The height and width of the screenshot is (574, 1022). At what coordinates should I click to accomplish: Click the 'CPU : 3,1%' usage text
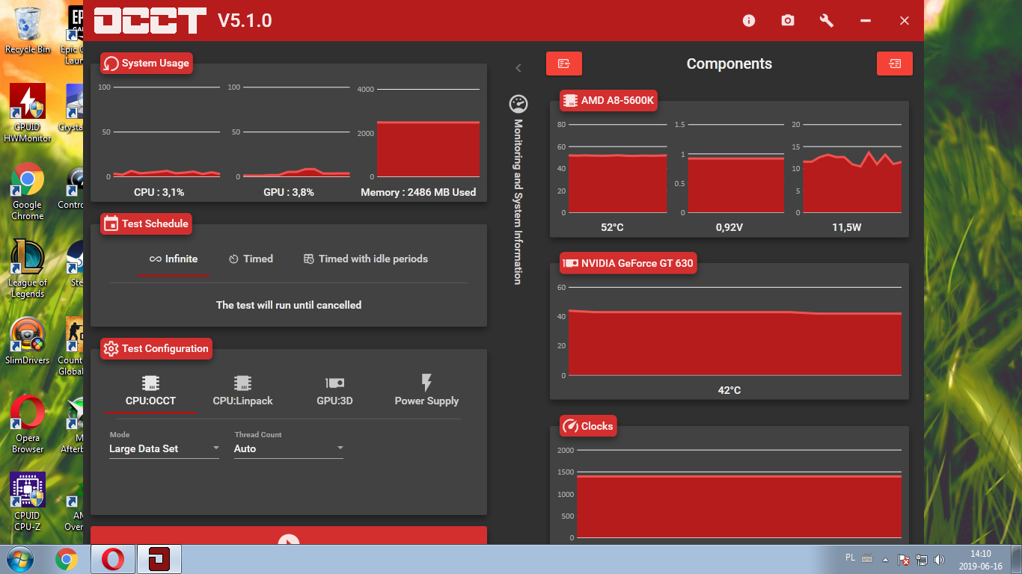(159, 192)
